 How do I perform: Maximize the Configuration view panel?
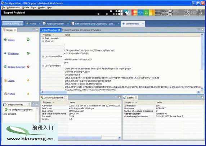(x=202, y=29)
